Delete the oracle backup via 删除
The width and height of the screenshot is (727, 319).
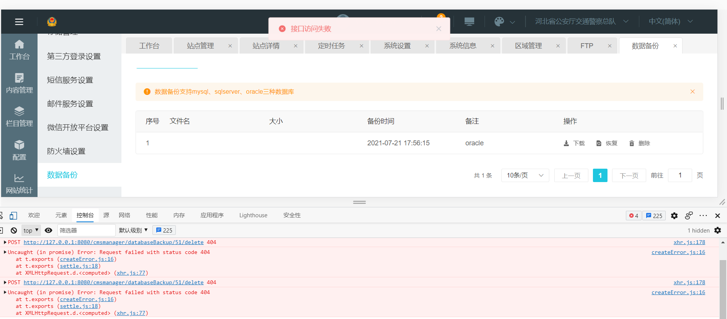pyautogui.click(x=639, y=143)
